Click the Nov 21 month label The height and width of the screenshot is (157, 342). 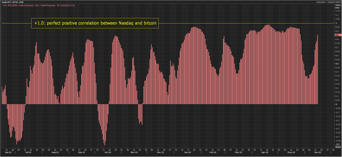point(134,152)
